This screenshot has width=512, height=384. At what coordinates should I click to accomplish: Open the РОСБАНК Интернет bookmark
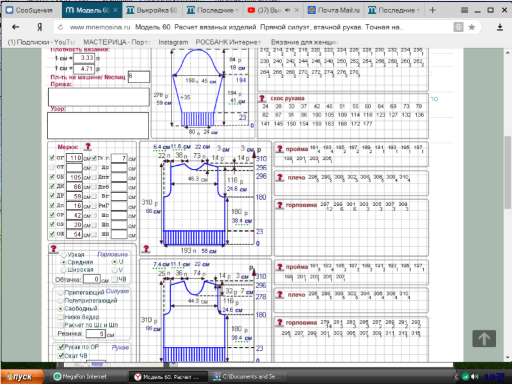coord(225,42)
